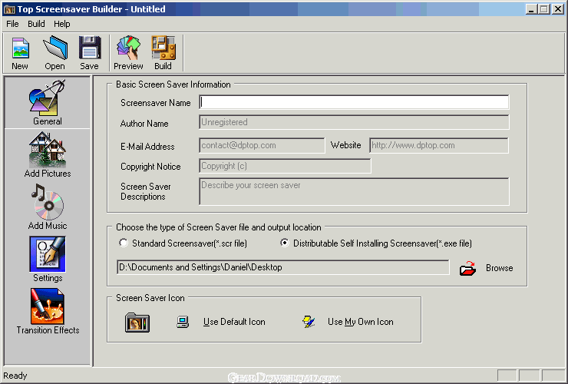Click Use My Own Icon button

pos(361,322)
